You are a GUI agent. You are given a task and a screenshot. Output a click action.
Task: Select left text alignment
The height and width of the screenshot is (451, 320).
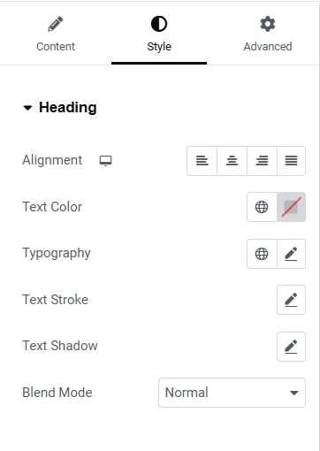pyautogui.click(x=202, y=161)
